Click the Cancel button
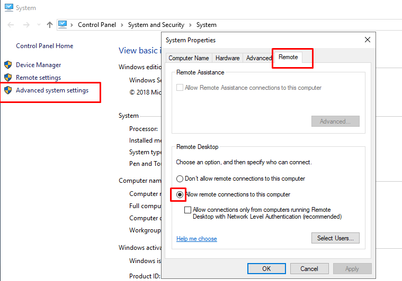The height and width of the screenshot is (281, 402). [x=309, y=269]
